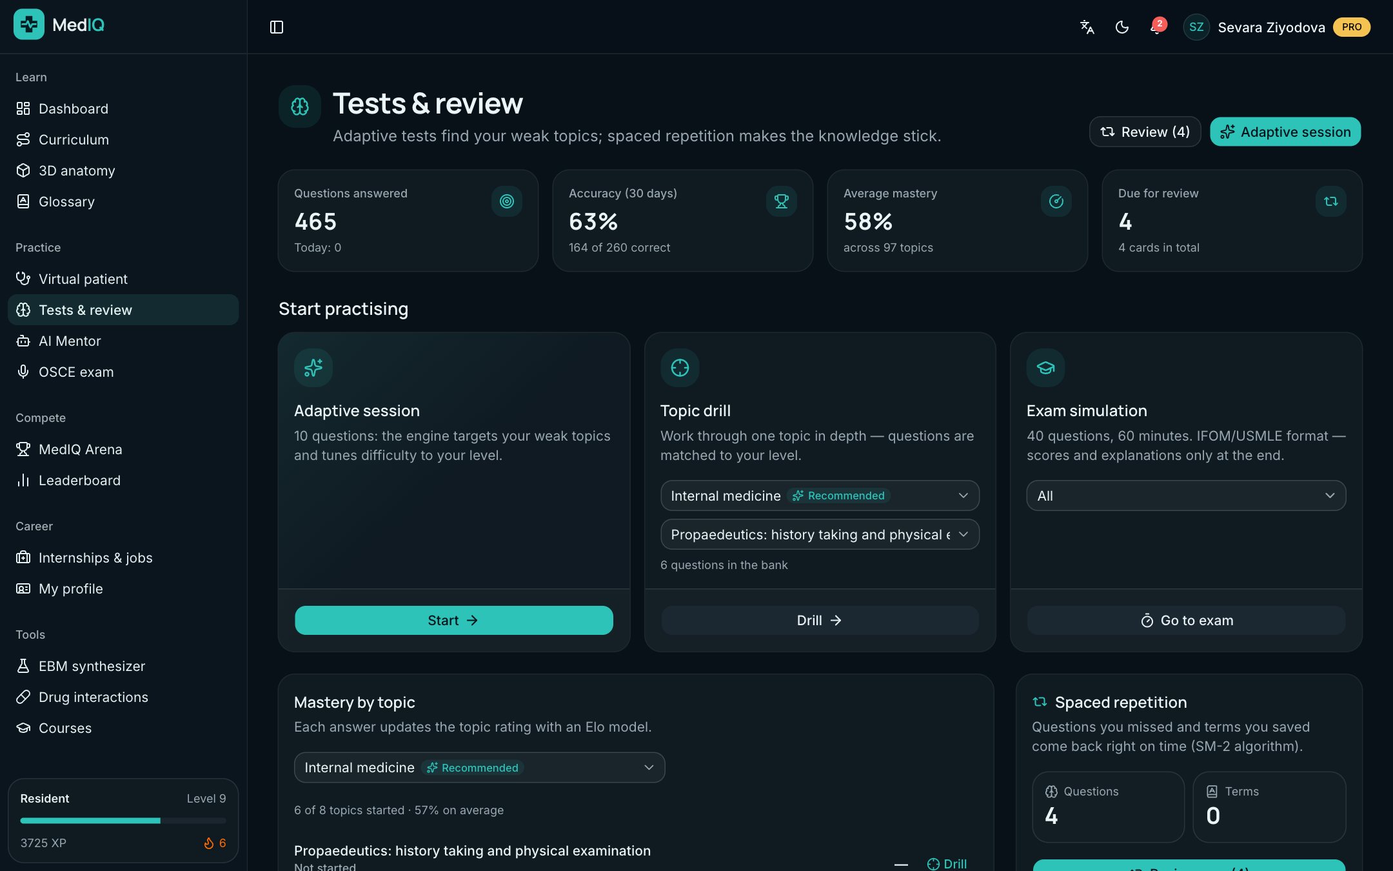This screenshot has height=871, width=1393.
Task: Click the Resident XP progress bar
Action: tap(123, 821)
